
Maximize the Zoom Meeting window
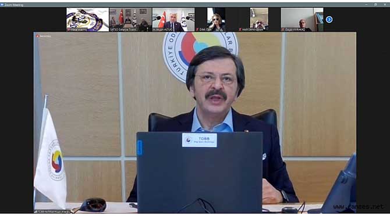click(x=375, y=5)
